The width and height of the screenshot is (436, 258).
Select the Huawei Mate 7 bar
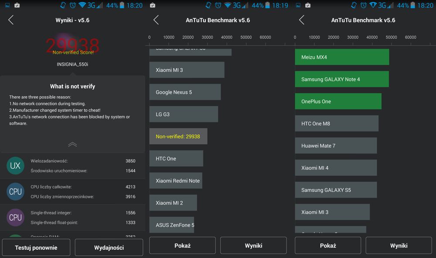(x=336, y=146)
